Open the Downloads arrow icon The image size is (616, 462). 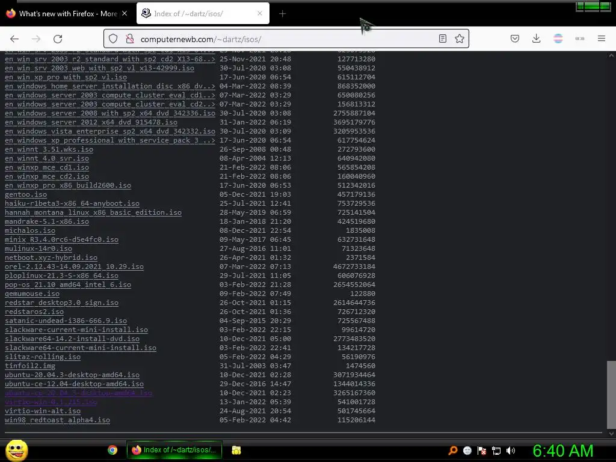(x=536, y=38)
